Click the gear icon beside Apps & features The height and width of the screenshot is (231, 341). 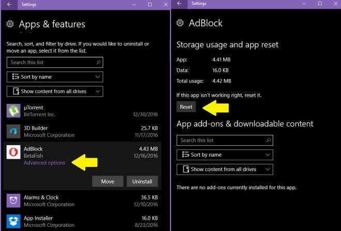coord(10,24)
